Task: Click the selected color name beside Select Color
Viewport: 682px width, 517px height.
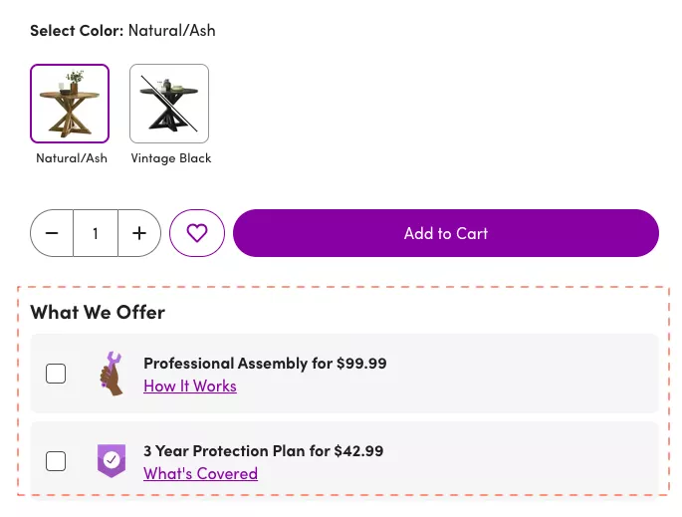Action: point(172,31)
